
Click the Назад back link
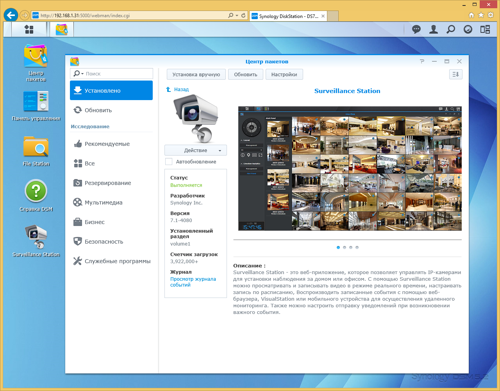tap(177, 90)
